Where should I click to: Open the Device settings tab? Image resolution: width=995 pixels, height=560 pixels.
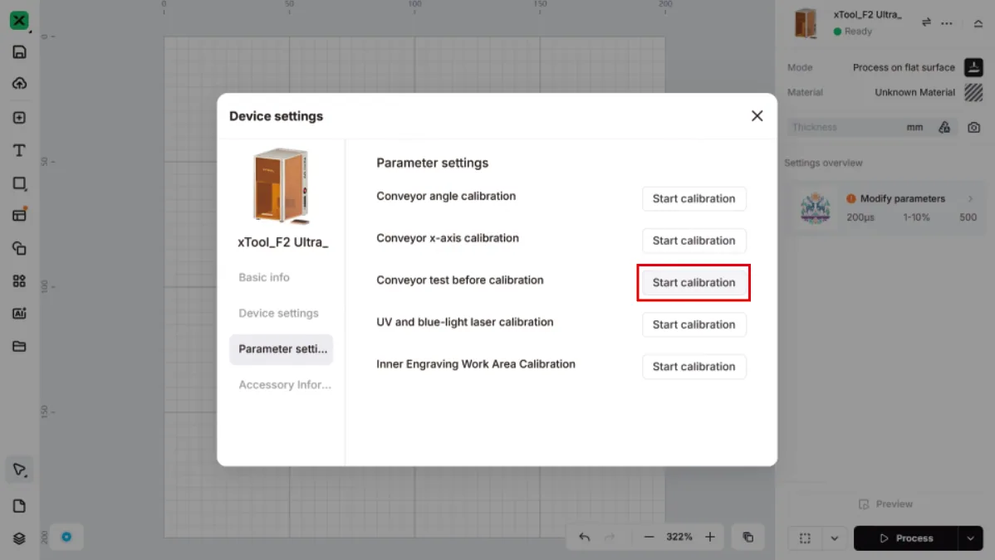point(278,314)
